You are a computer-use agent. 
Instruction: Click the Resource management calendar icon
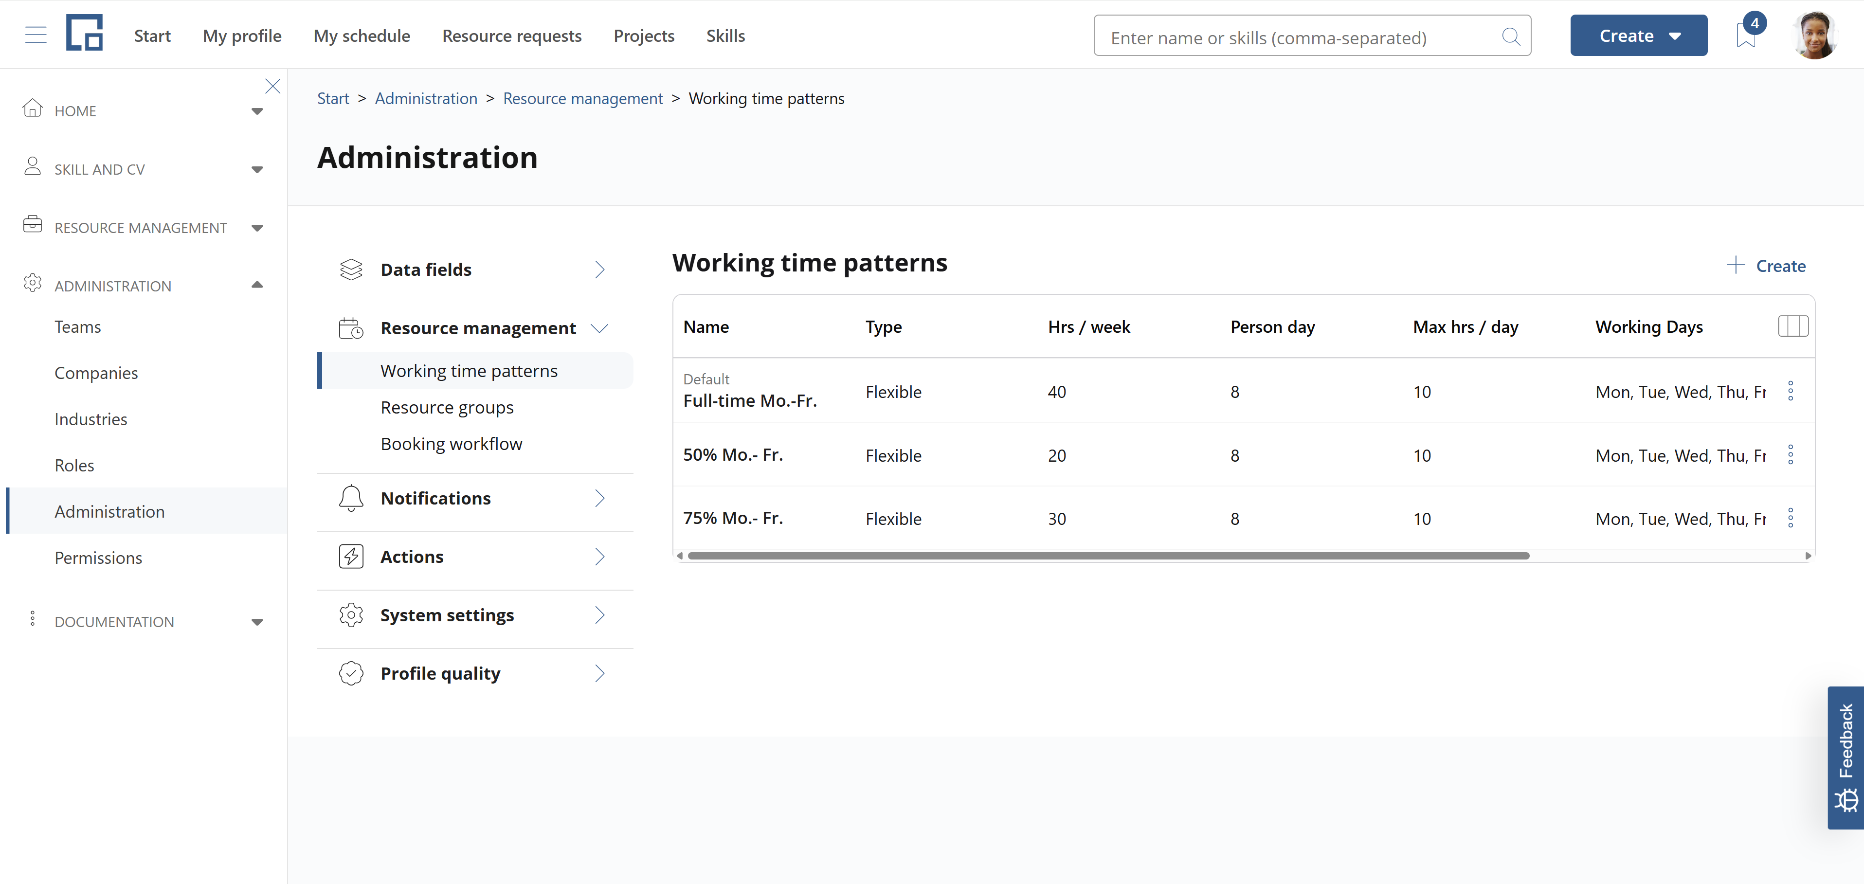click(x=351, y=328)
